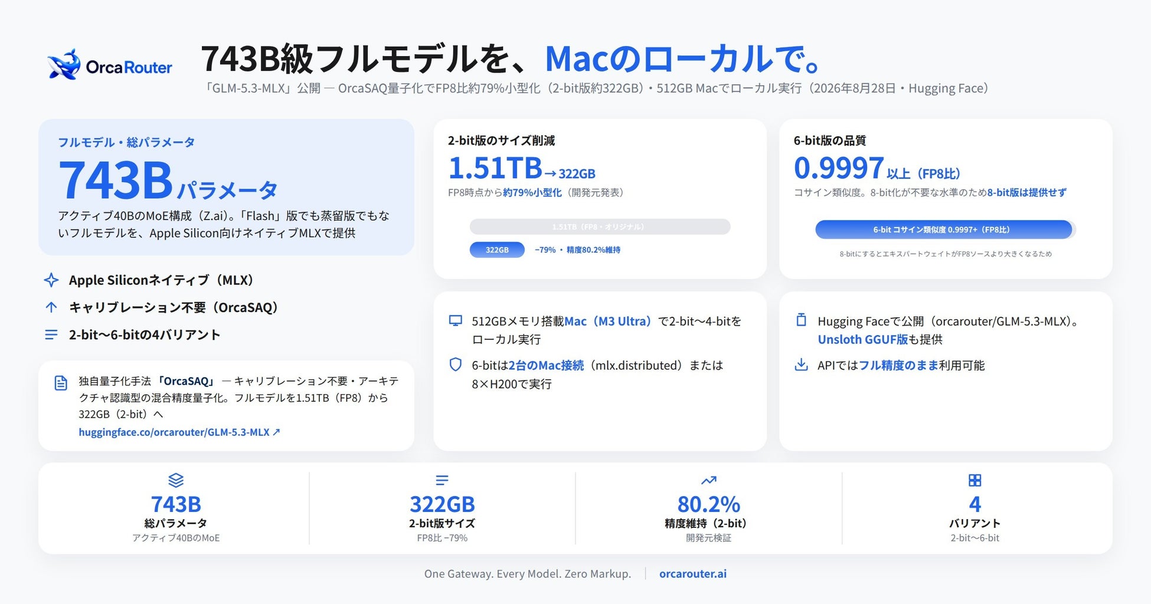Click the 6-bit cosine similarity bar
Image resolution: width=1151 pixels, height=604 pixels.
[x=943, y=229]
